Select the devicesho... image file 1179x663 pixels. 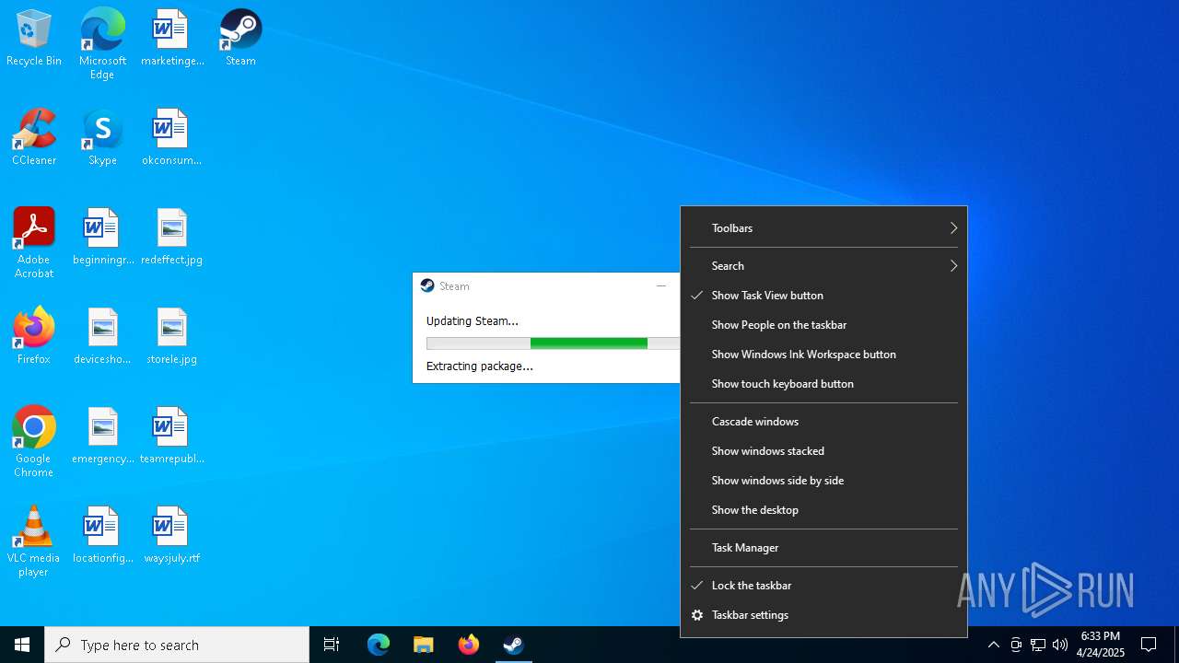click(x=102, y=337)
